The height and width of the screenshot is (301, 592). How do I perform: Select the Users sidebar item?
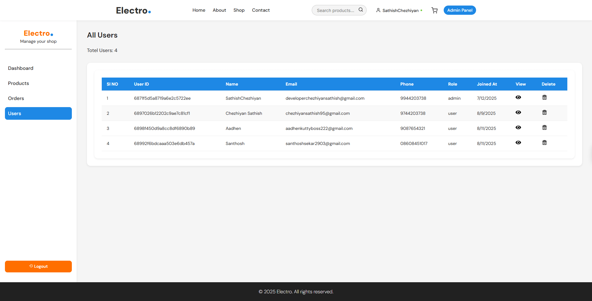coord(38,114)
